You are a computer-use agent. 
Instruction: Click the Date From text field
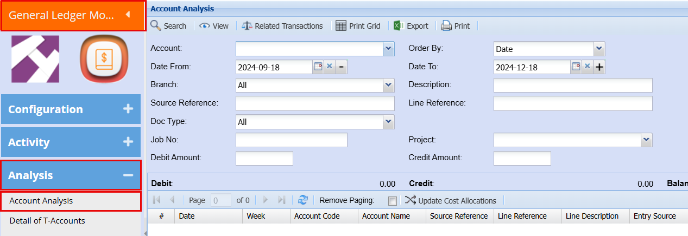(x=274, y=67)
